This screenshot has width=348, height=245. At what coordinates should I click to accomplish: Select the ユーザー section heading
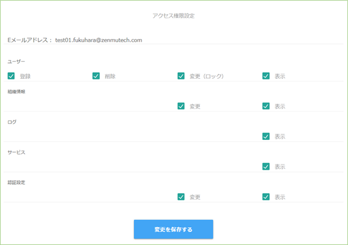[x=16, y=62]
